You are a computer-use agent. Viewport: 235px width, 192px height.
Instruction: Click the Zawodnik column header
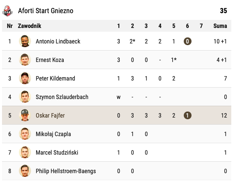click(x=30, y=26)
